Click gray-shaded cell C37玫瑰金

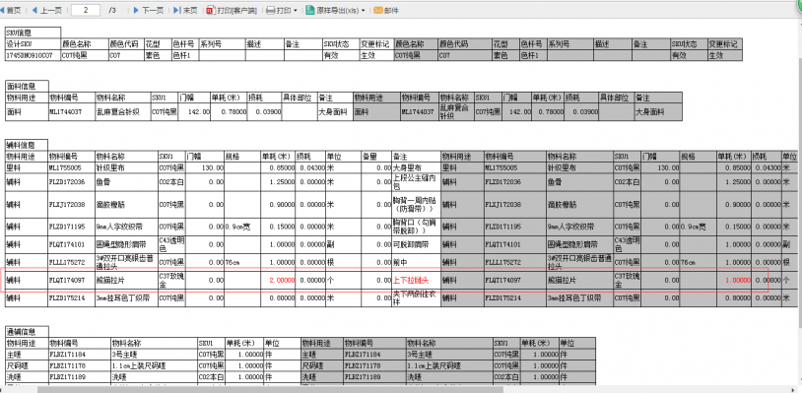pyautogui.click(x=627, y=280)
